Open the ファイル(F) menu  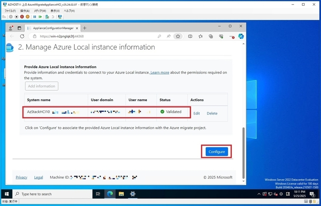[x=10, y=11]
